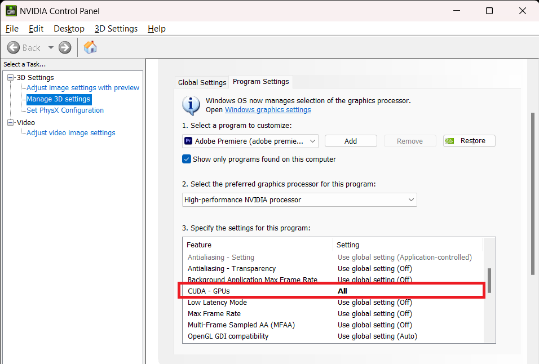Open the Windows graphics settings link

[268, 109]
